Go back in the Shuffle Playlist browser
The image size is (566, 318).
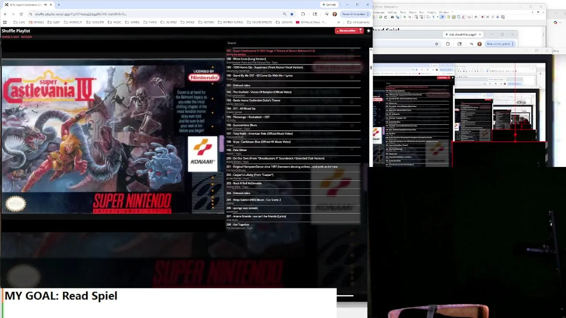pos(5,14)
